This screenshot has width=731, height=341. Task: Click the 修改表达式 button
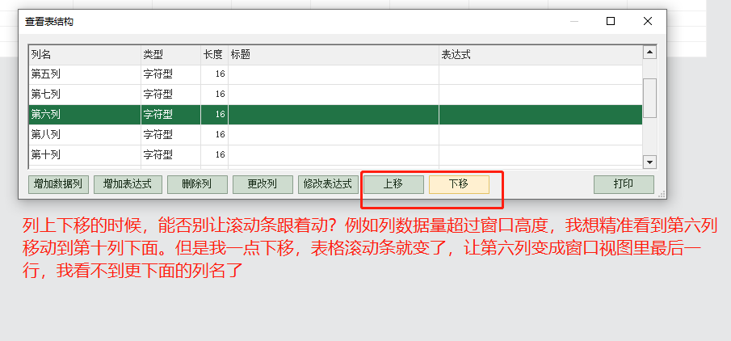click(328, 184)
